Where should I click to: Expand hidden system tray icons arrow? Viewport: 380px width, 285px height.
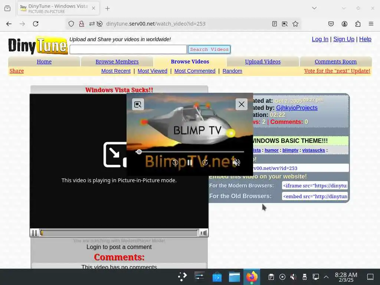click(326, 277)
